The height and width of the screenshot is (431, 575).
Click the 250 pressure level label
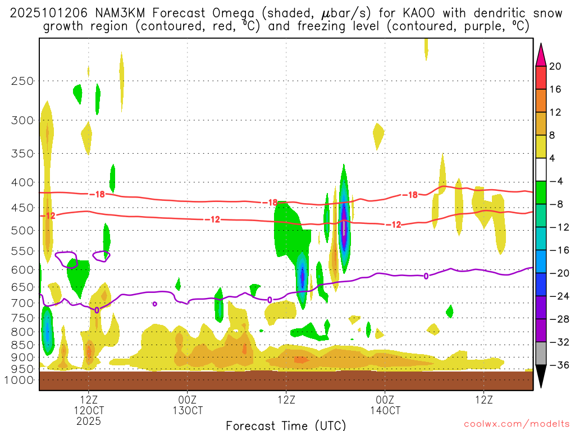[22, 81]
